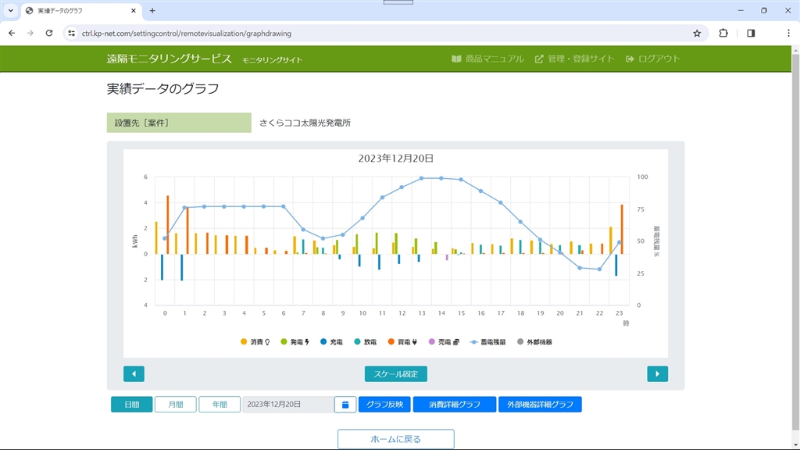Click the address bar URL
The height and width of the screenshot is (450, 800).
pyautogui.click(x=187, y=33)
